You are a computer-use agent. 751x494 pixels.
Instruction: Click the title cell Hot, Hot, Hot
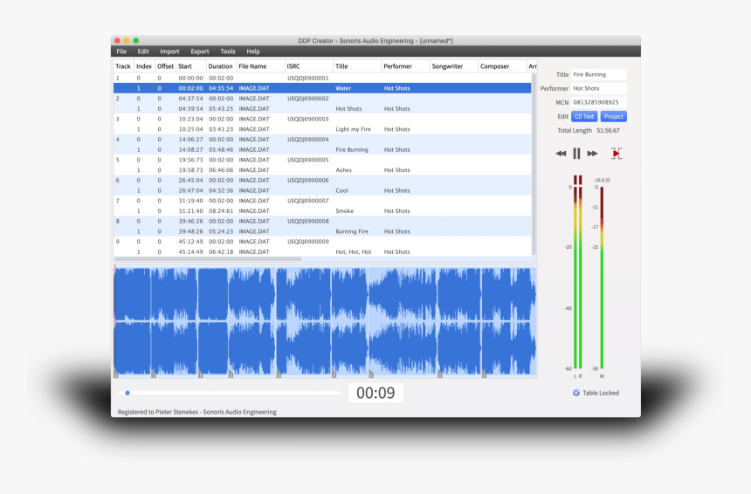click(354, 251)
